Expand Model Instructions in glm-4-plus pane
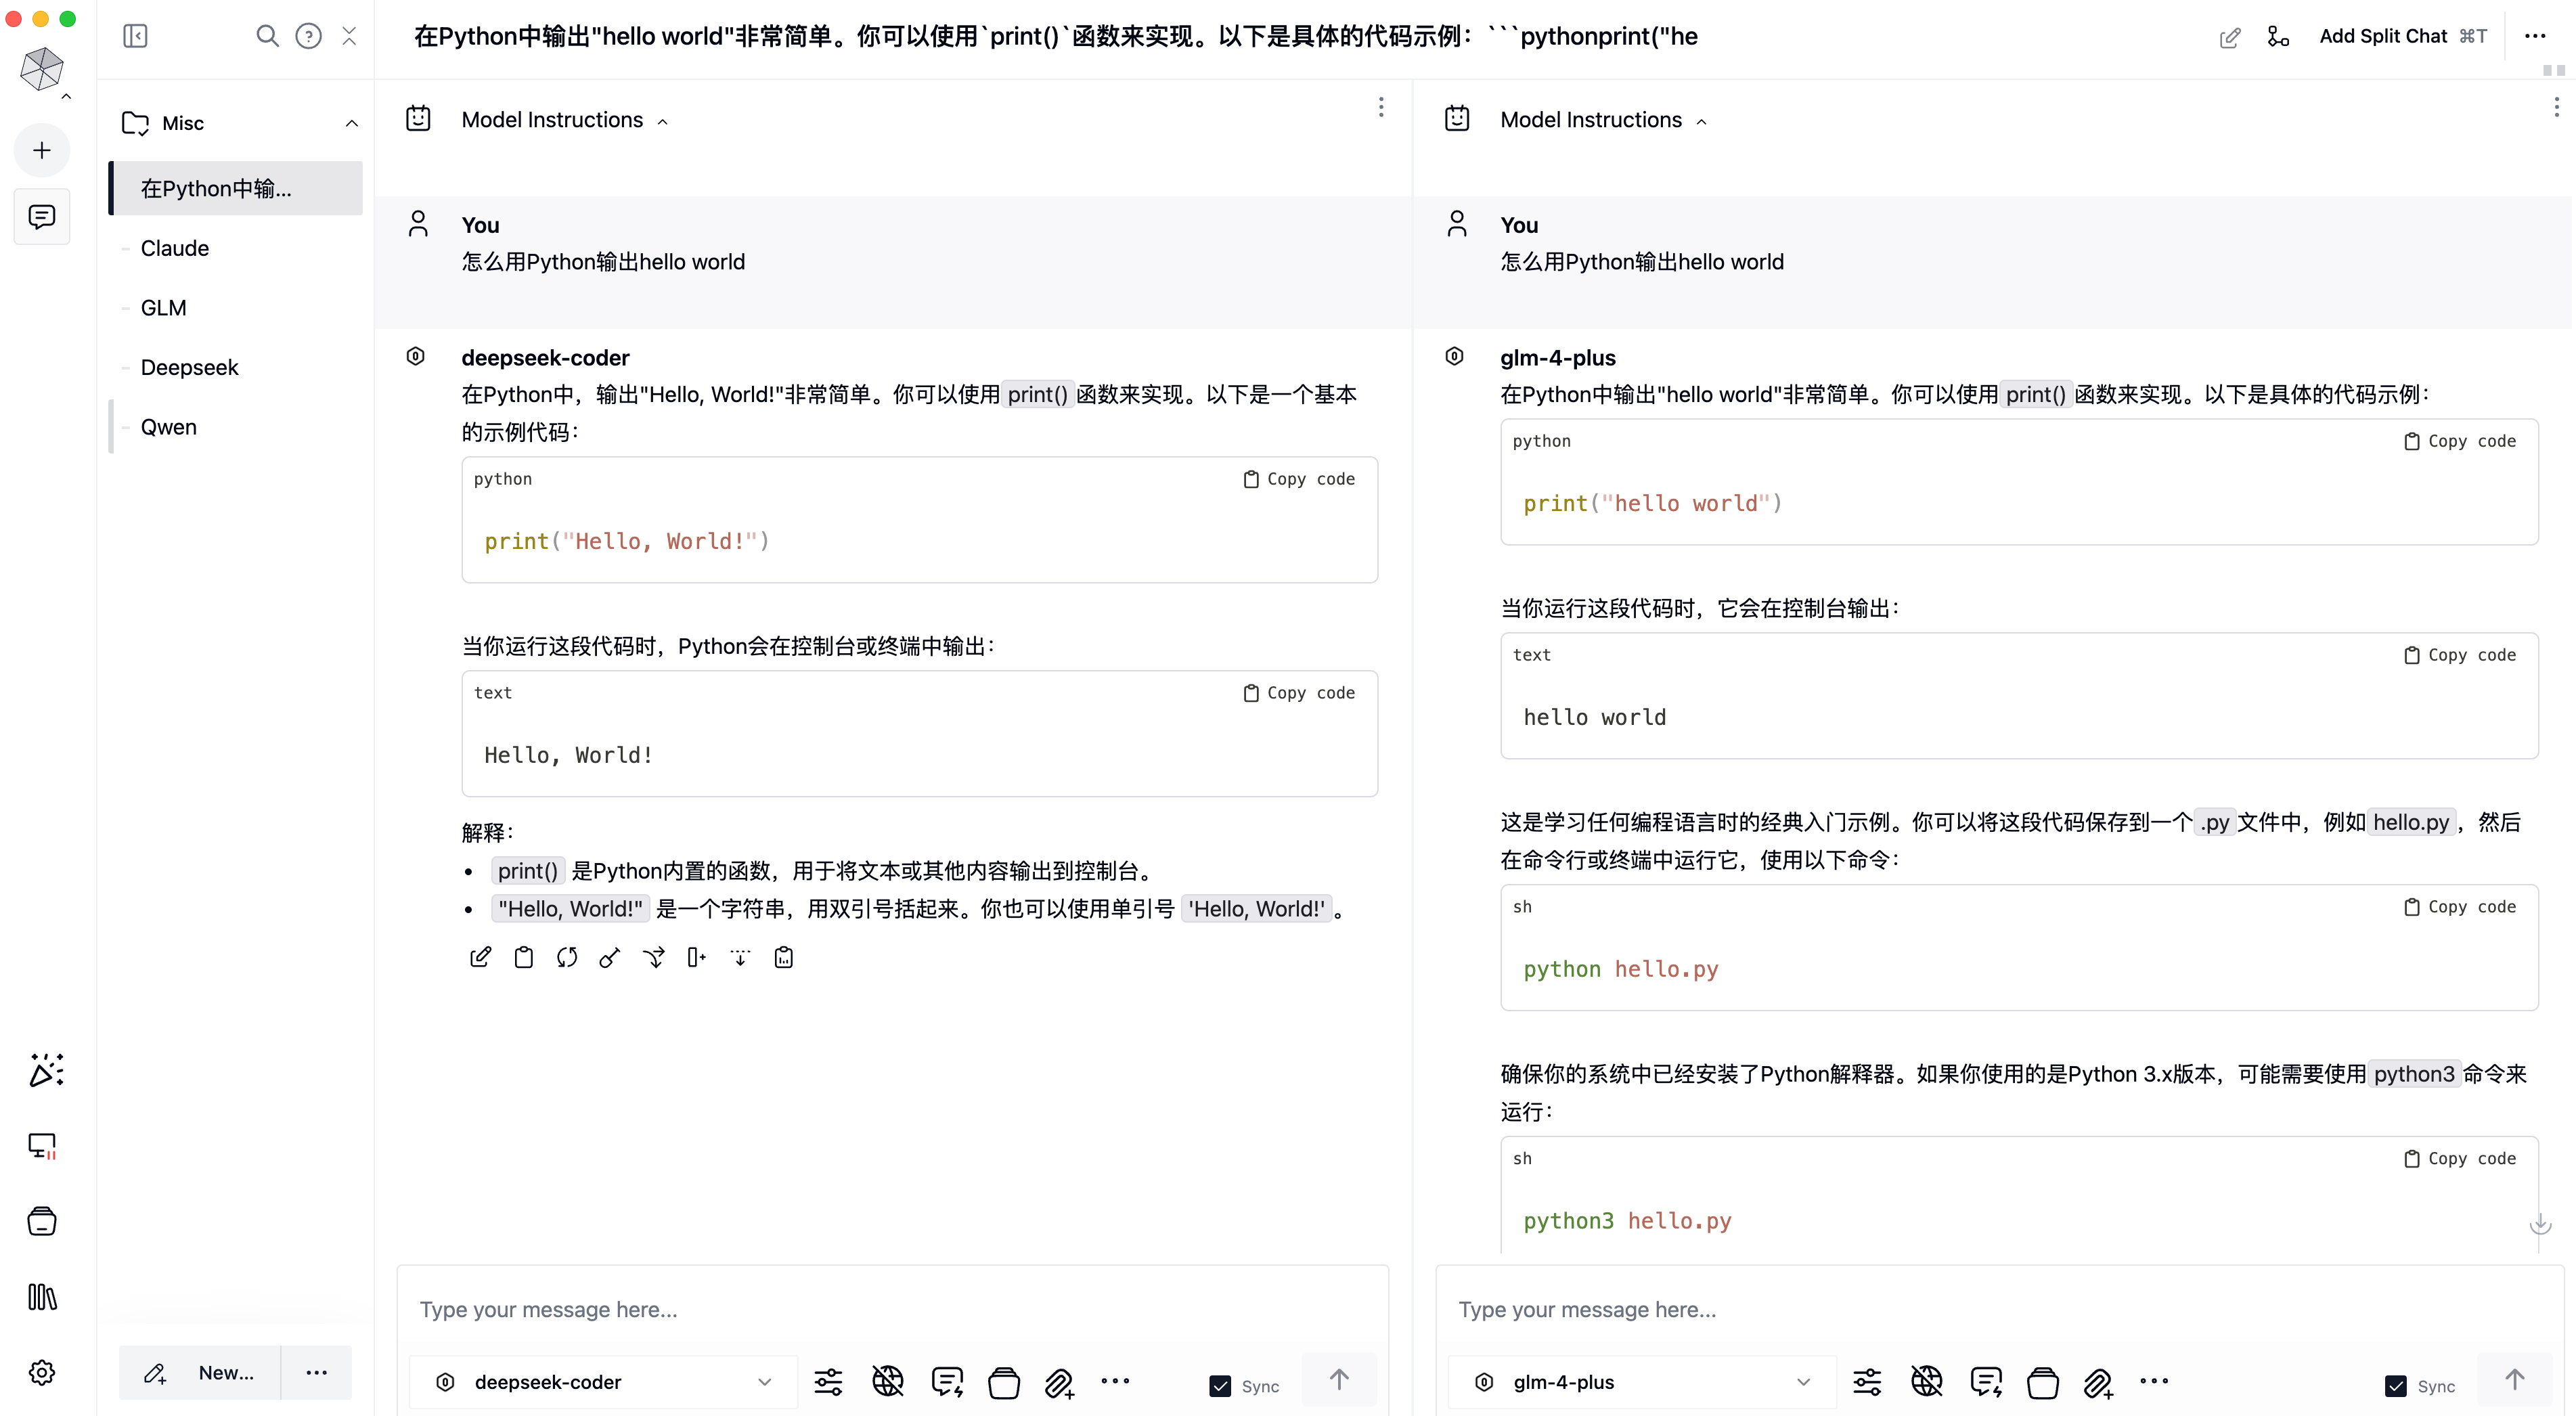The height and width of the screenshot is (1416, 2576). [1604, 120]
